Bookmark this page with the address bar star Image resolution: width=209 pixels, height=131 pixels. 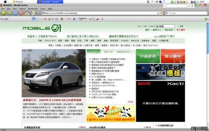coord(158,13)
